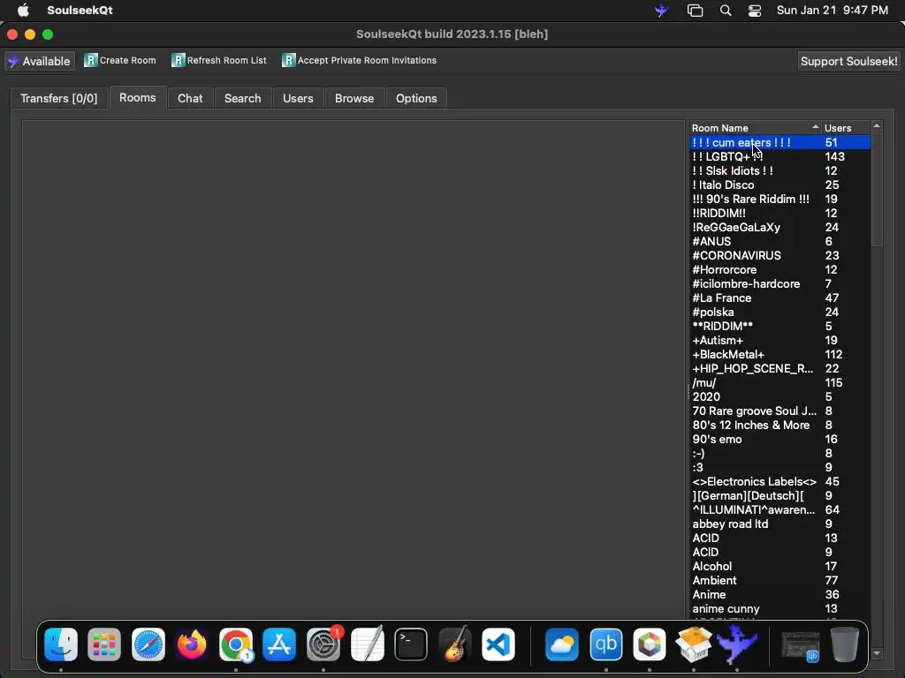Open the Apple menu
The height and width of the screenshot is (678, 905).
(x=23, y=11)
